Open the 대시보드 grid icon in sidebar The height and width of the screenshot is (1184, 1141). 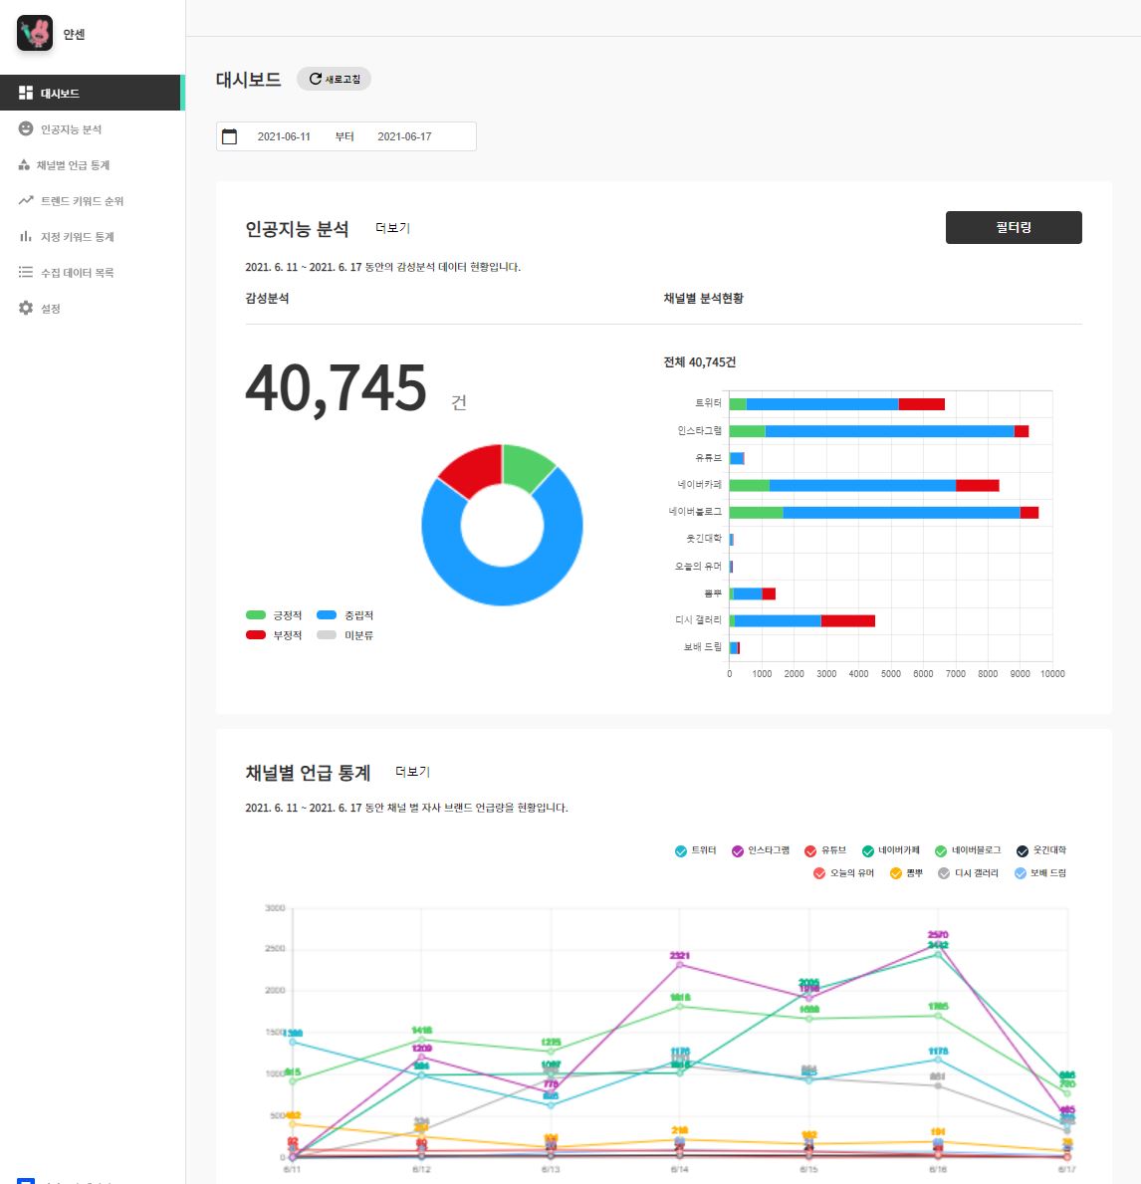pos(26,93)
